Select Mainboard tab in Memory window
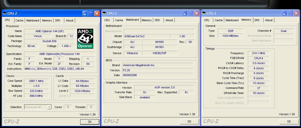Viewport: 301px width, 128px height. click(x=232, y=20)
